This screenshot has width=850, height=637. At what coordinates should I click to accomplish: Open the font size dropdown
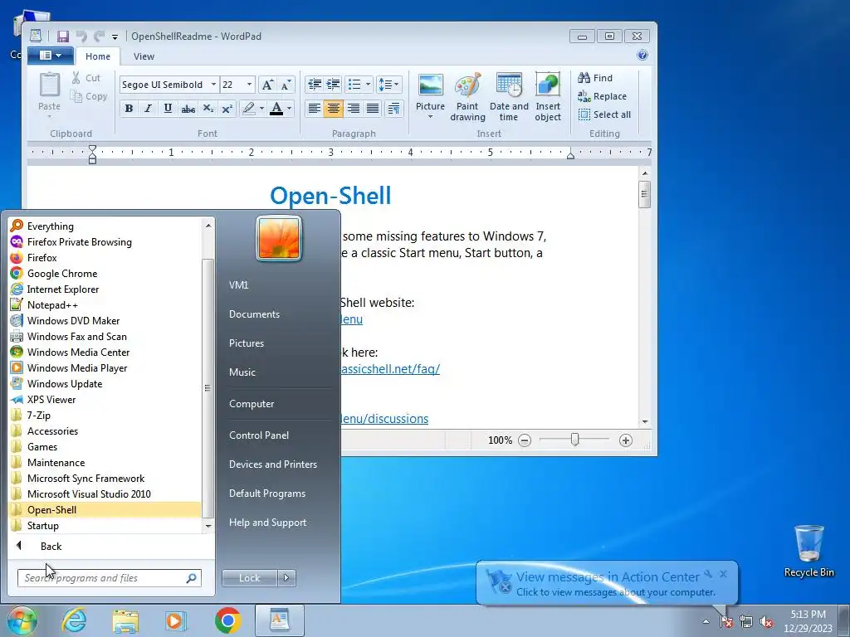click(x=249, y=85)
